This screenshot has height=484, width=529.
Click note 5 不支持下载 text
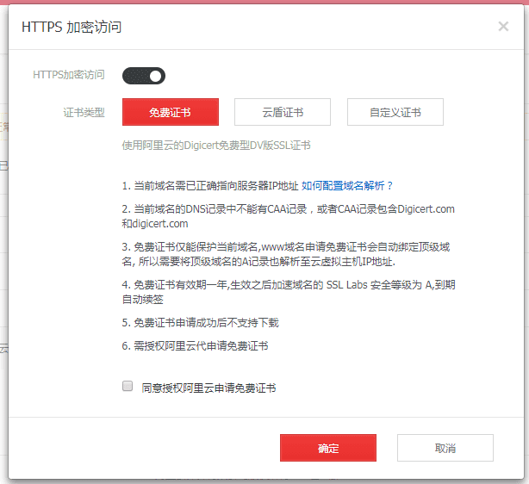(x=200, y=323)
